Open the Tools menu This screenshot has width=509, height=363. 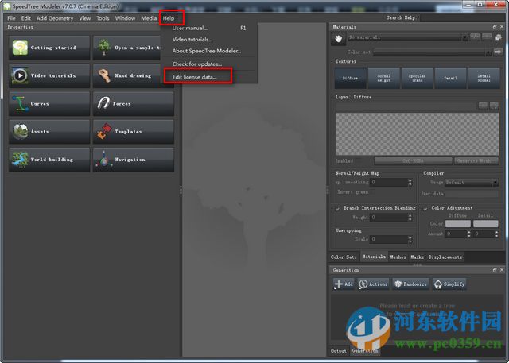coord(103,18)
